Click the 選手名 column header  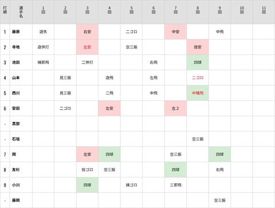click(x=21, y=12)
